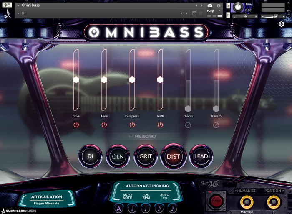Click the AUTO NOTE value
This screenshot has height=214, width=292.
coord(127,196)
